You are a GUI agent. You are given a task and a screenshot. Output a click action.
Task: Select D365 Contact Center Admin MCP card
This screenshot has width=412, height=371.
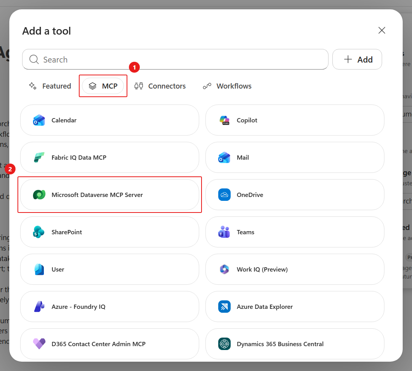pos(110,344)
